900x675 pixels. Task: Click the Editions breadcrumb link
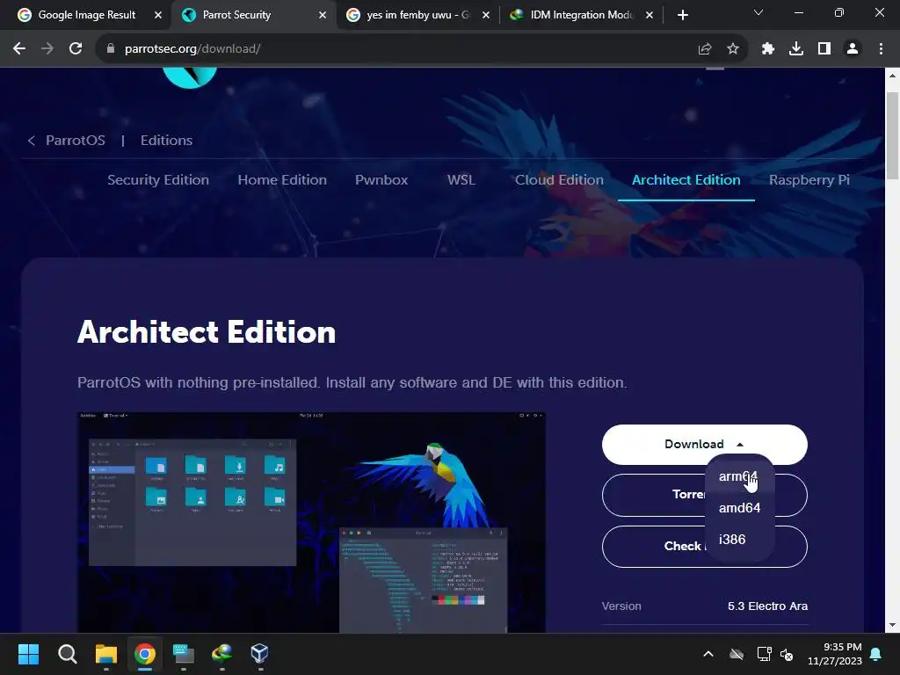coord(166,140)
